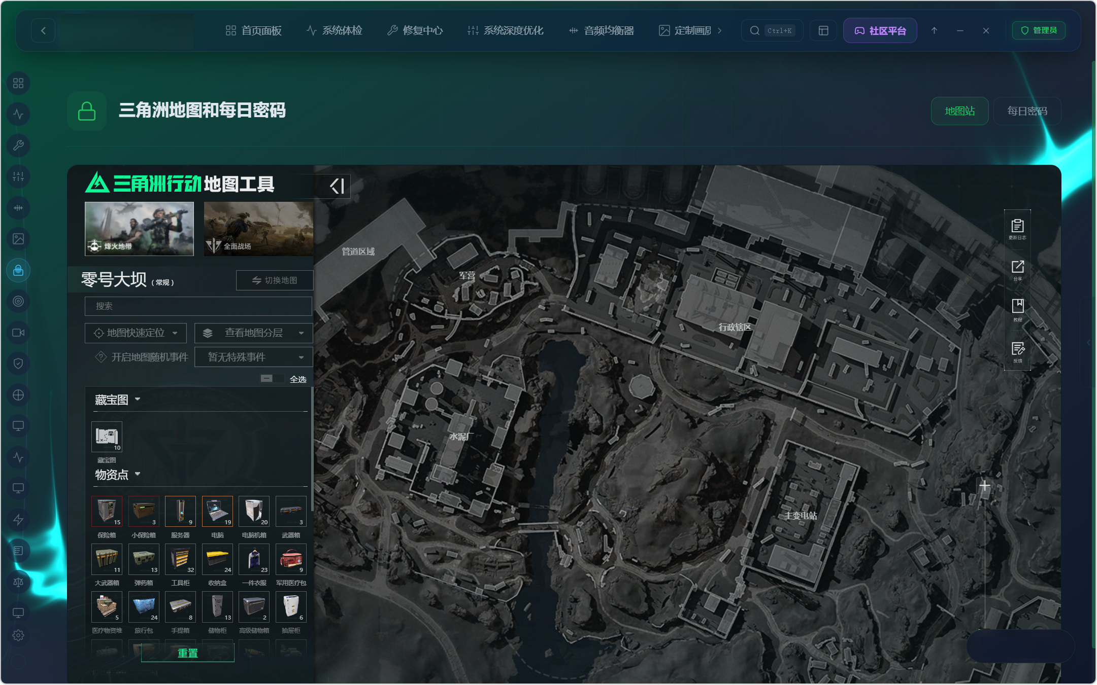Click the crosshair circle icon in left sidebar
Image resolution: width=1097 pixels, height=685 pixels.
(18, 395)
